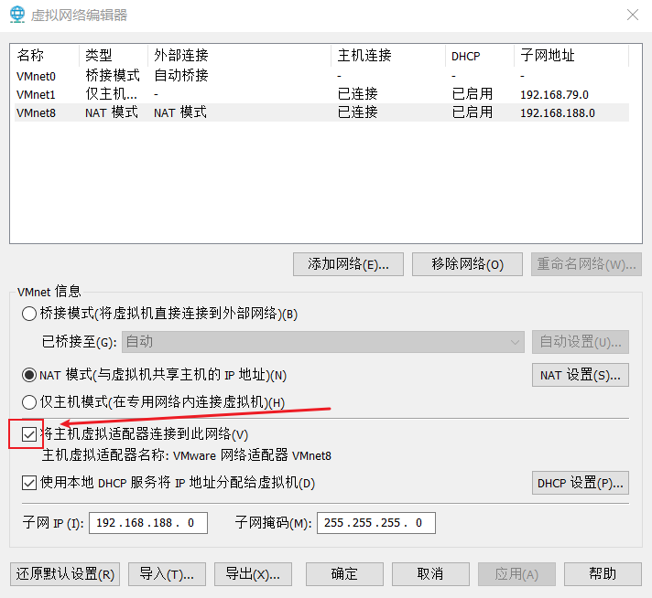Select NAT 模式 radio button
Viewport: 652px width, 598px height.
point(29,375)
